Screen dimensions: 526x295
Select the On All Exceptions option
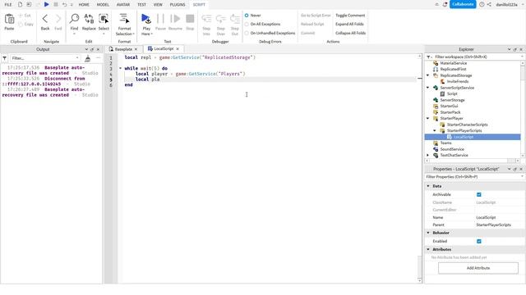click(247, 24)
